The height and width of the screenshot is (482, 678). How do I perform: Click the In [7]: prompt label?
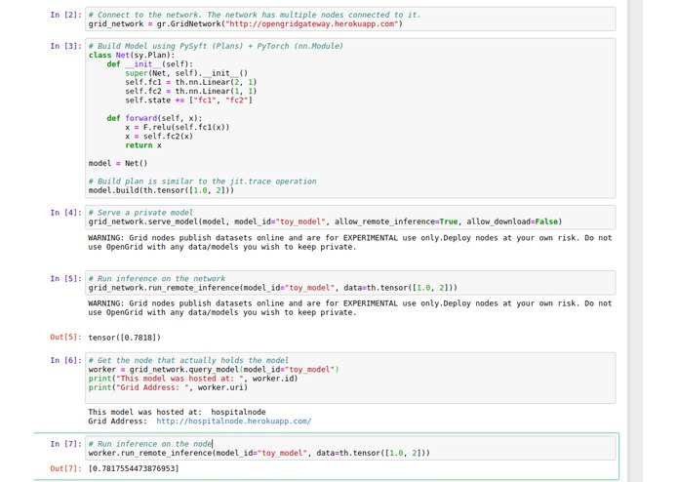(x=65, y=444)
